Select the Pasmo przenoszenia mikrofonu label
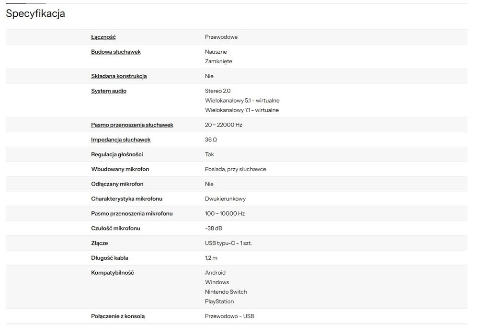 [132, 214]
